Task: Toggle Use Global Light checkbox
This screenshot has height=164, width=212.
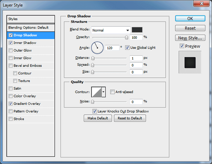Action: point(127,48)
